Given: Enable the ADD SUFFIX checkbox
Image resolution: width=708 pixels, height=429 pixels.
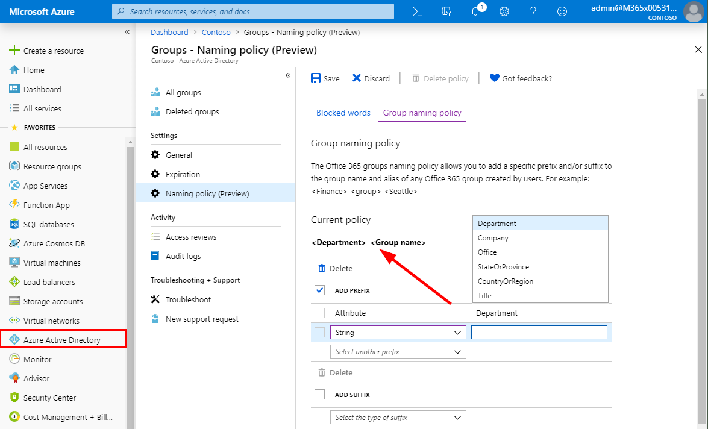Looking at the screenshot, I should point(319,395).
